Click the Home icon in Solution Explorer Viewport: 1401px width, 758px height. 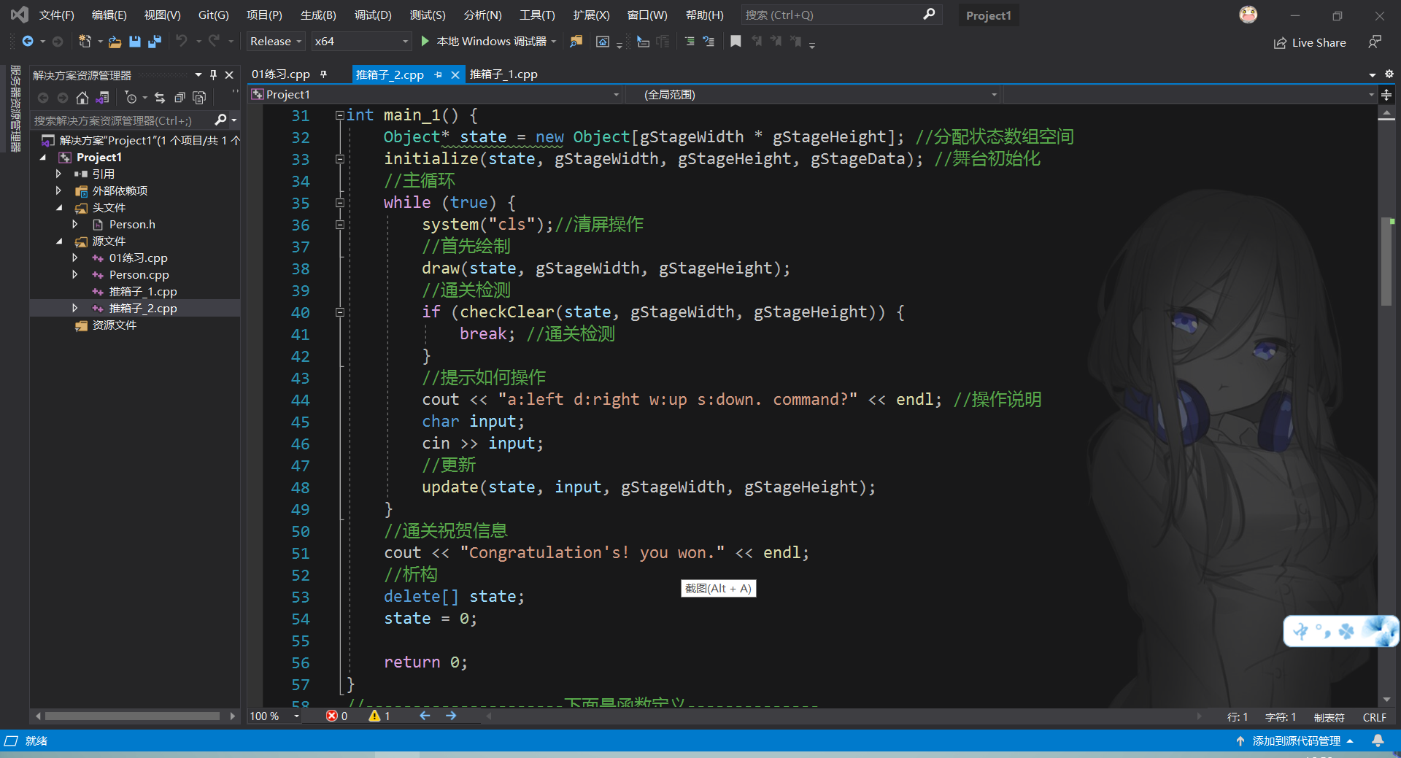point(82,98)
